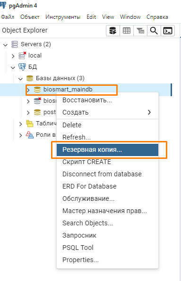
Task: Expand the Таблич tablespaces node
Action: (x=21, y=124)
